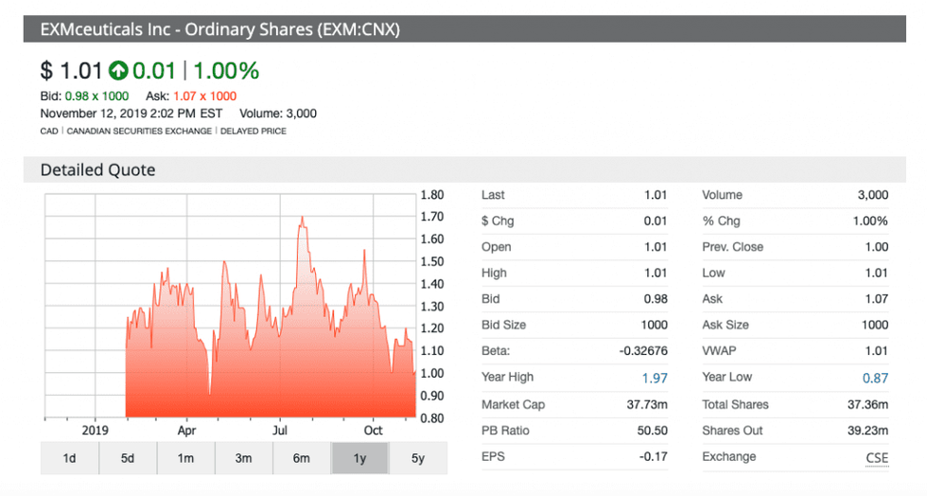
Task: Select the highlighted 1y range button
Action: (359, 458)
